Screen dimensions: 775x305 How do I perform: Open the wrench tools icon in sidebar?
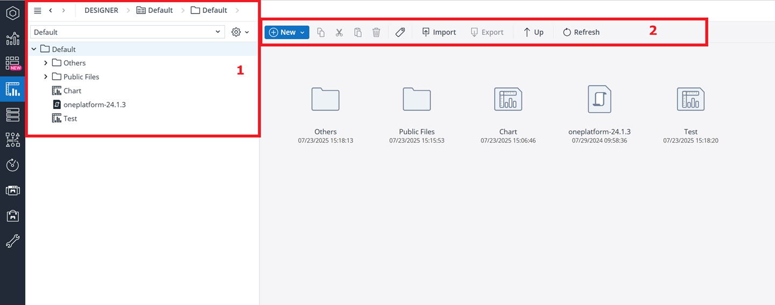click(12, 241)
